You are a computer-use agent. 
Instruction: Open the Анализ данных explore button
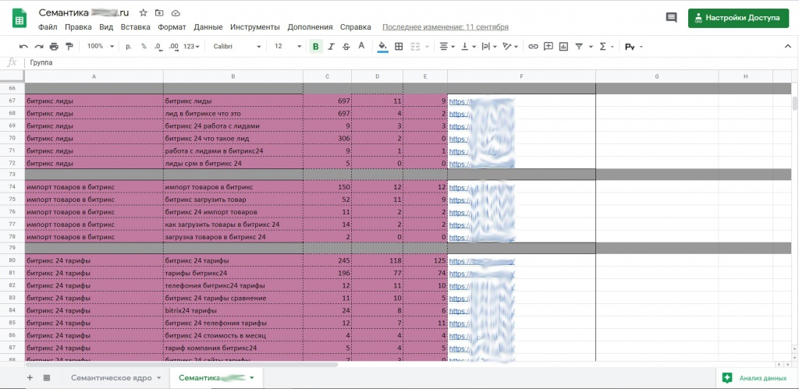coord(755,378)
